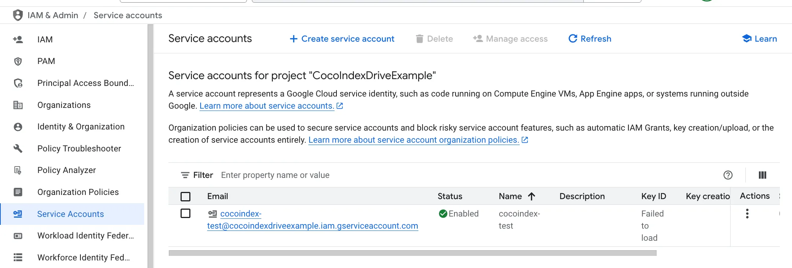This screenshot has height=268, width=792.
Task: Click the Organizations building icon
Action: tap(18, 105)
